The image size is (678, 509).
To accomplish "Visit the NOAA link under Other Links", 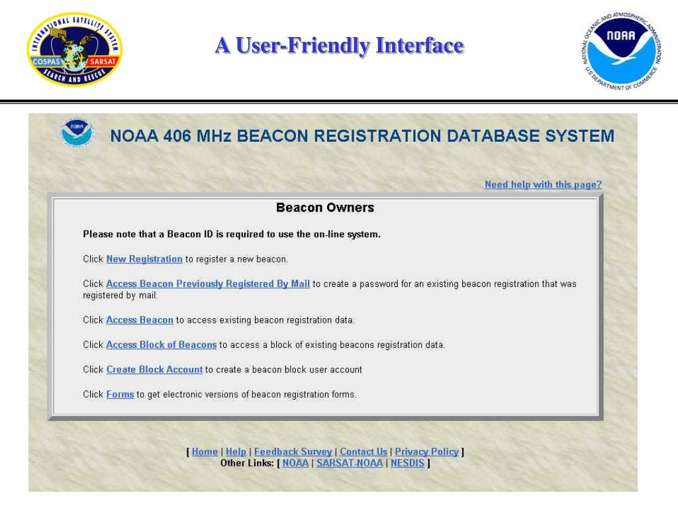I will click(x=295, y=463).
